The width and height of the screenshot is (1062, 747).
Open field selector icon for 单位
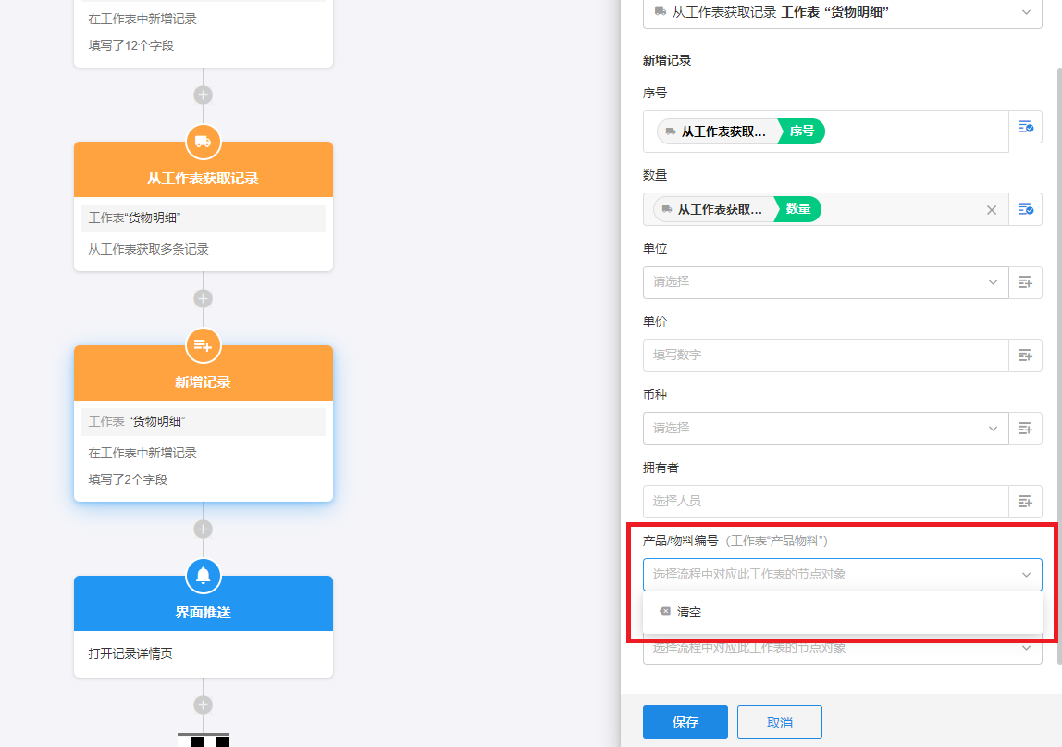(x=1025, y=282)
